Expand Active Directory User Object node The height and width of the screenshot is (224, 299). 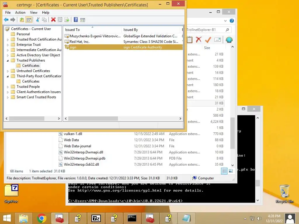point(8,55)
